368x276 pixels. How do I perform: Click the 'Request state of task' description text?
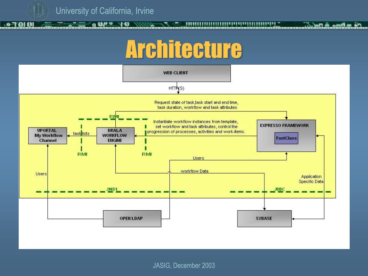point(197,105)
